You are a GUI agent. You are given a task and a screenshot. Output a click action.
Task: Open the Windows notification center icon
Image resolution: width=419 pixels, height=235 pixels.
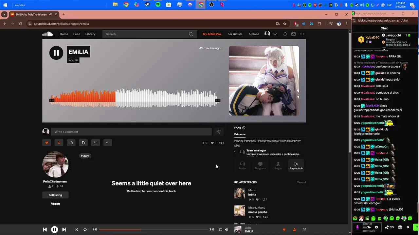[412, 5]
